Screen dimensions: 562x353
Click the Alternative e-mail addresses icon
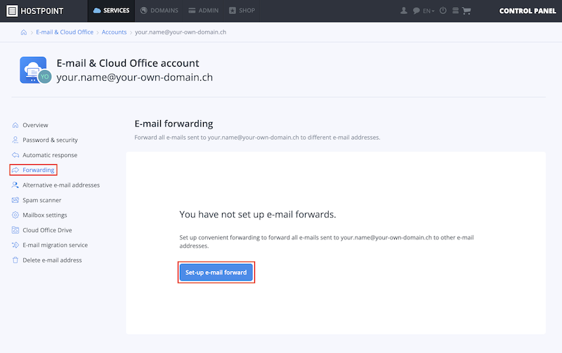click(15, 185)
